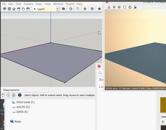Viewport: 166px width, 130px height.
Task: Open the Plugins menu
Action: pyautogui.click(x=70, y=4)
